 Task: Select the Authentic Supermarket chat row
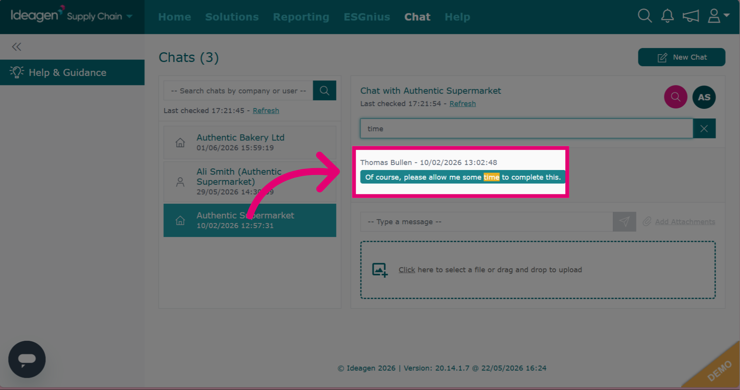250,220
